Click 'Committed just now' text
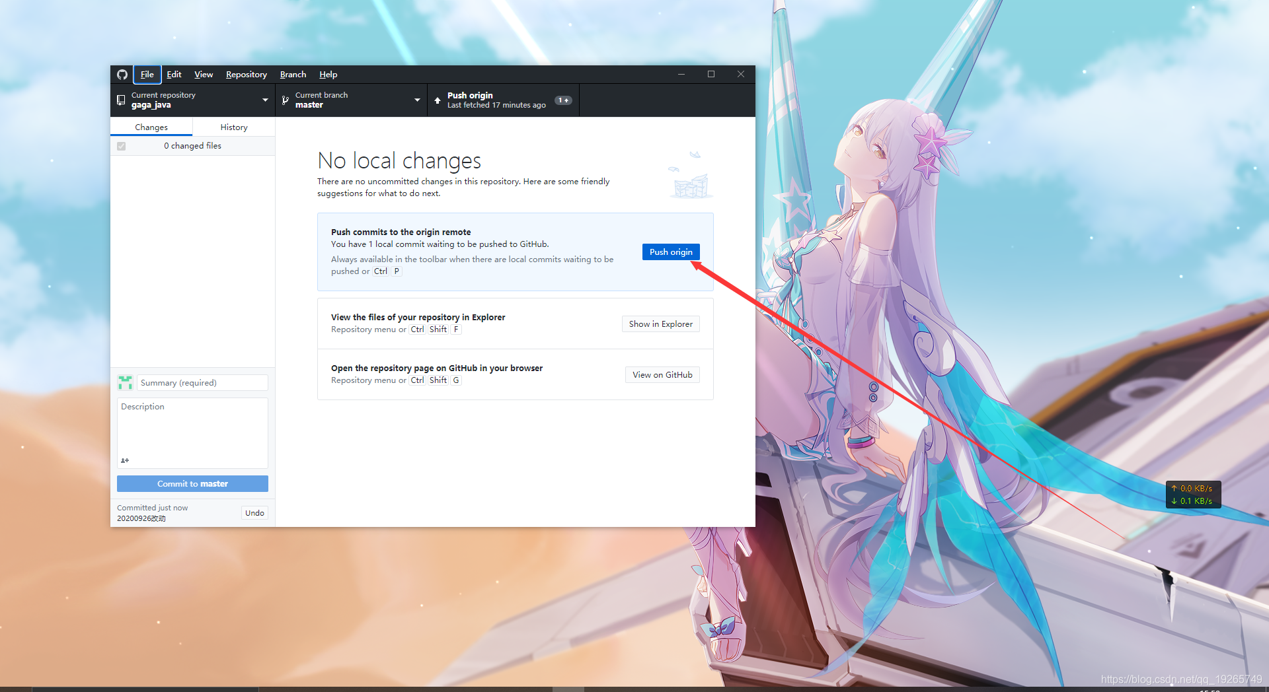The height and width of the screenshot is (692, 1269). coord(153,508)
